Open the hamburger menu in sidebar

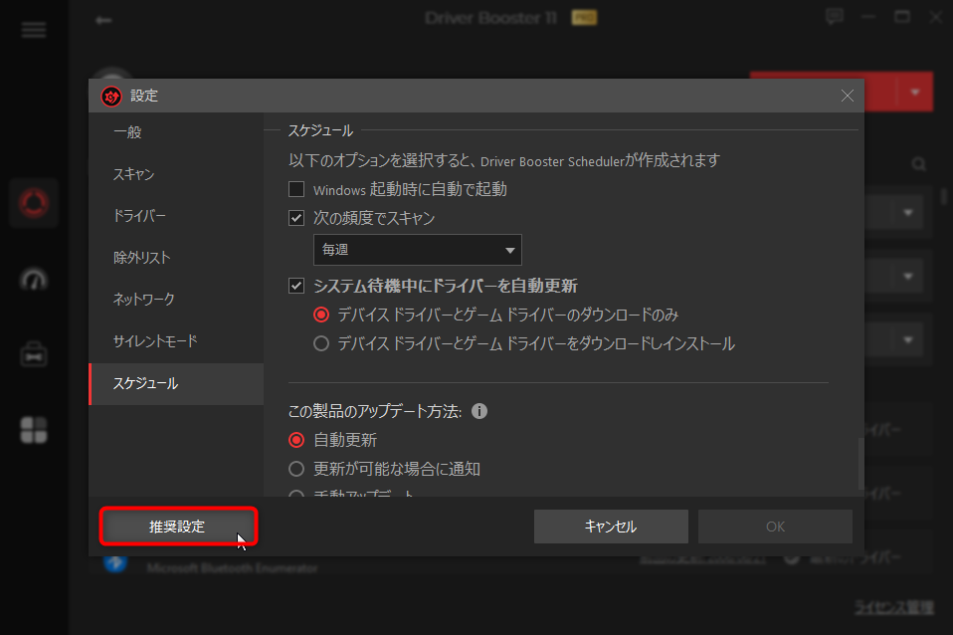pyautogui.click(x=34, y=29)
